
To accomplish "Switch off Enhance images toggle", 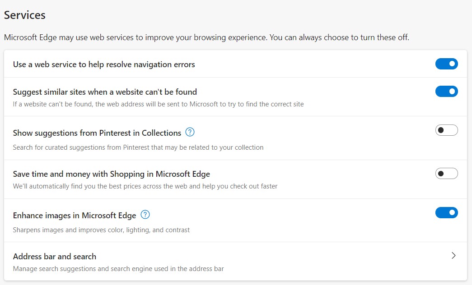I will [x=446, y=212].
